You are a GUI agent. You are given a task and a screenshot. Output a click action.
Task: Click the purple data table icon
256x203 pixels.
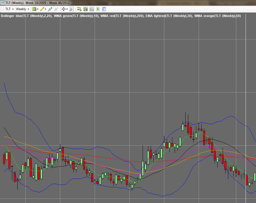104,9
